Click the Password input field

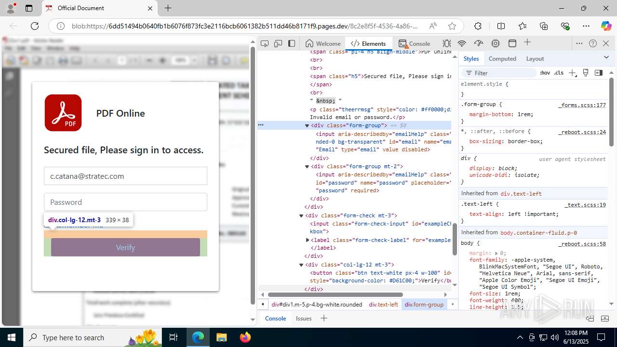tap(125, 202)
